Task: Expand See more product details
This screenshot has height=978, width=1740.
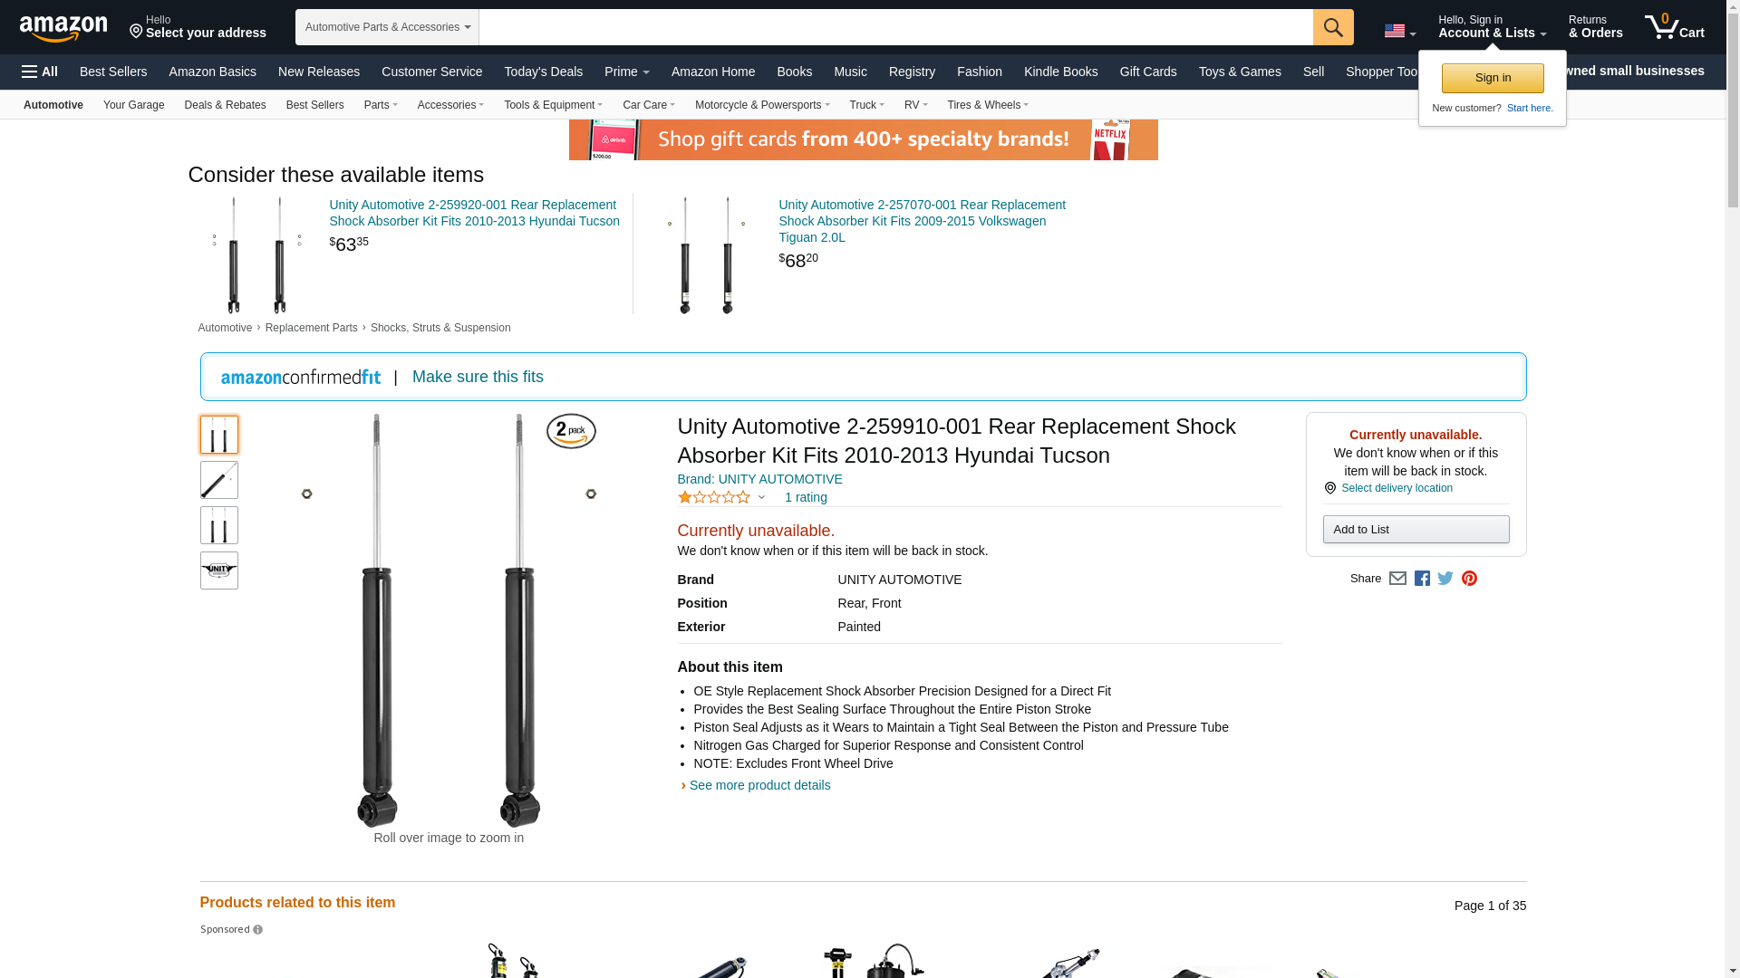Action: pyautogui.click(x=759, y=785)
